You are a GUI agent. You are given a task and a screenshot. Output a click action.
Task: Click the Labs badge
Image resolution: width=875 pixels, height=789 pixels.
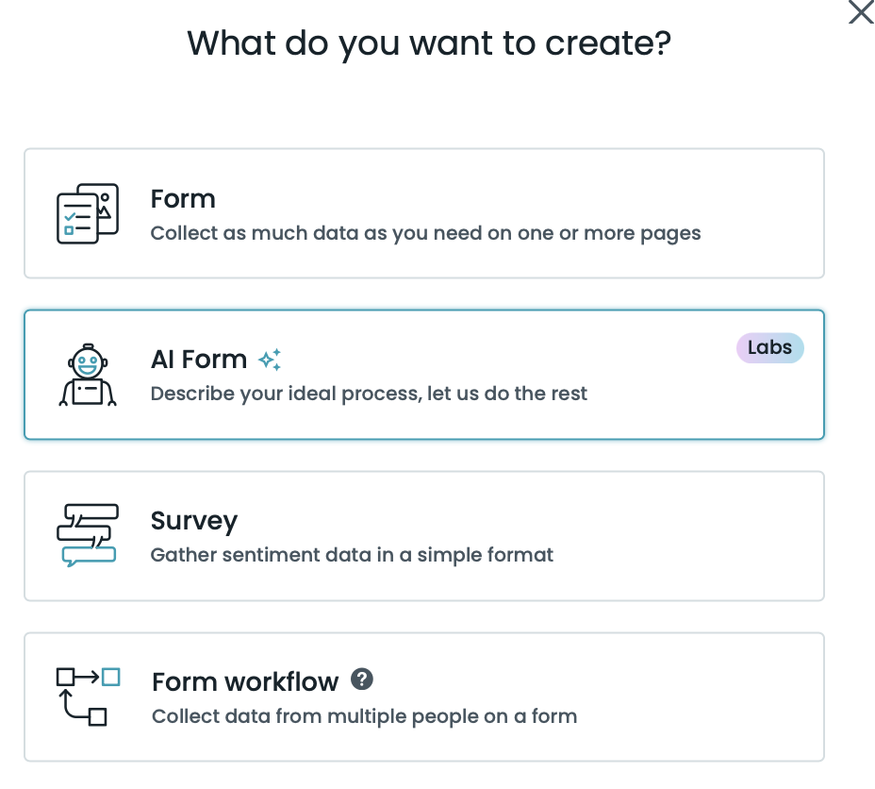(769, 347)
